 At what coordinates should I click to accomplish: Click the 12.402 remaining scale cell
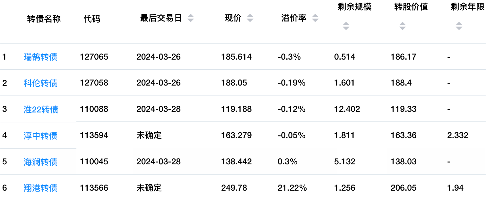pos(347,110)
